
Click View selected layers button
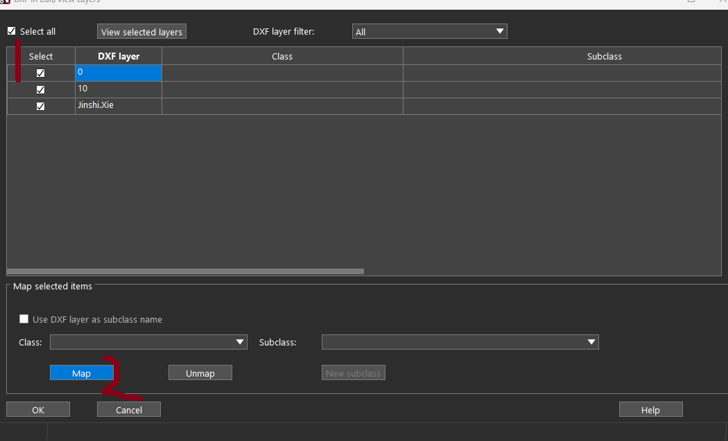[x=141, y=32]
